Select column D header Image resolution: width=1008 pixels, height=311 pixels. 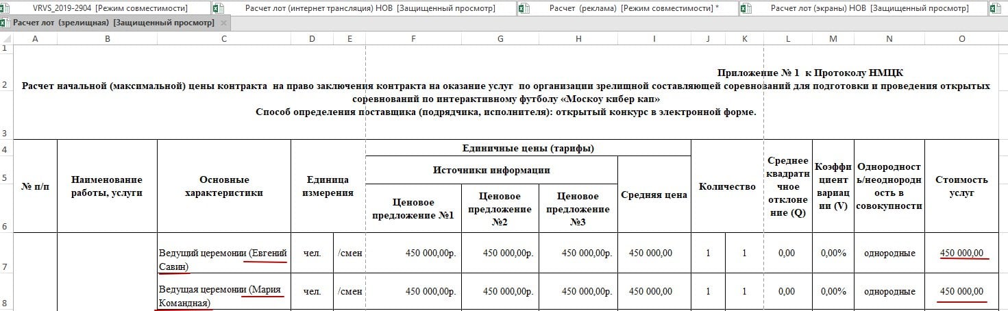(312, 39)
